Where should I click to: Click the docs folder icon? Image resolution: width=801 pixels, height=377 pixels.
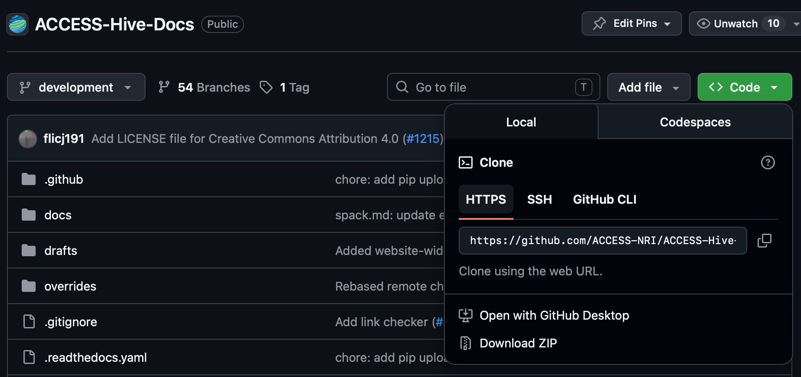(x=29, y=215)
